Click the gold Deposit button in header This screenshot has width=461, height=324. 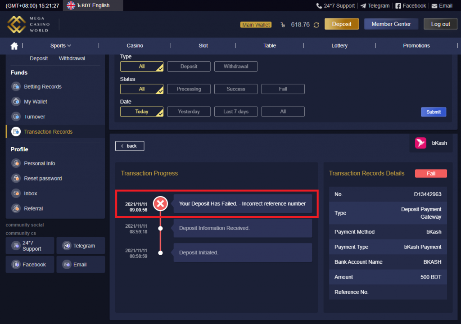(342, 24)
